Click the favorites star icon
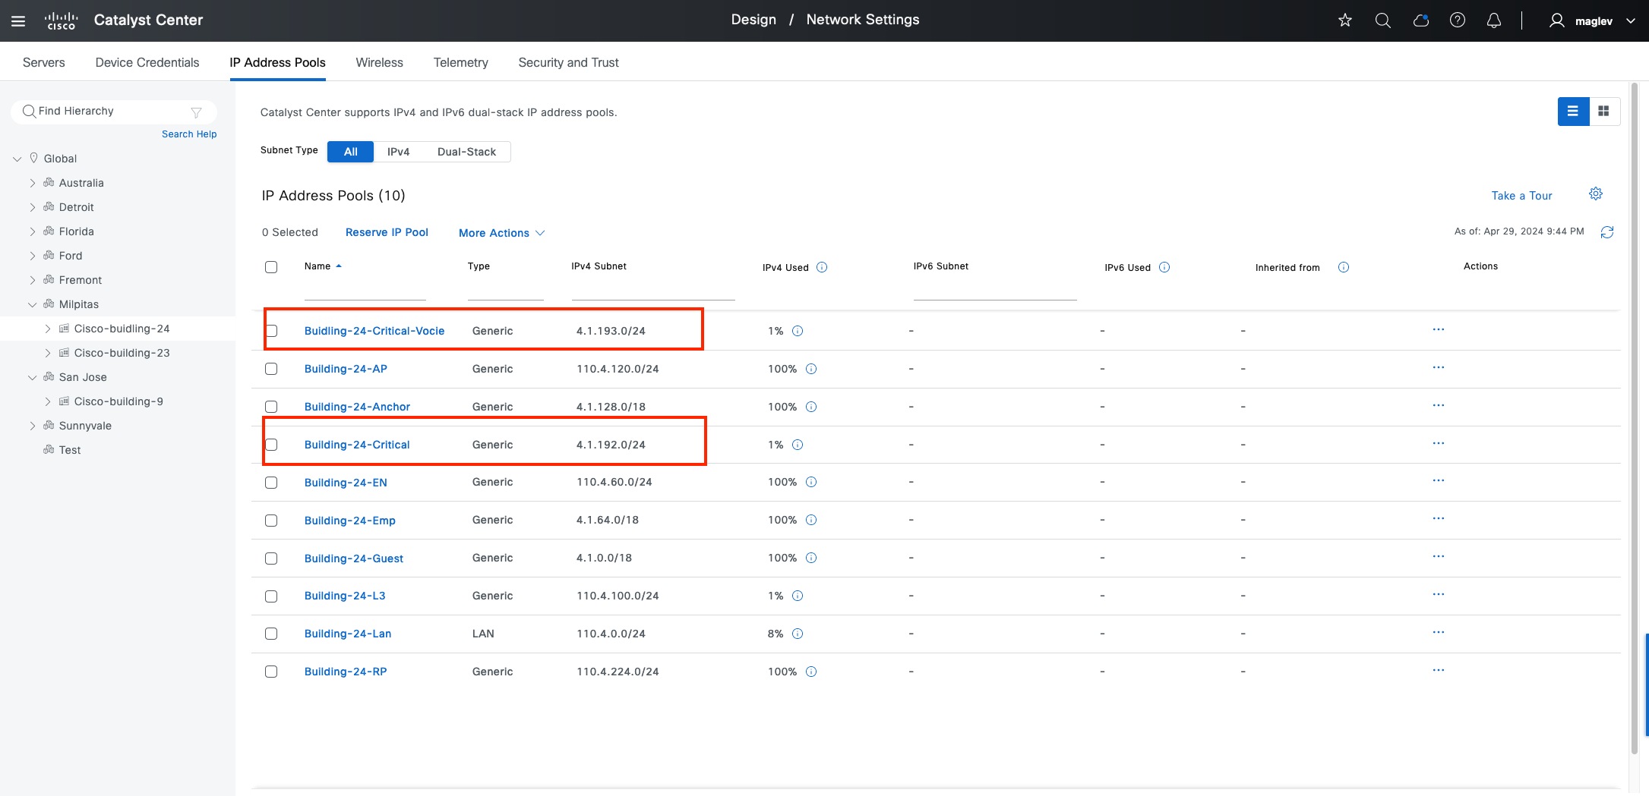 pos(1345,20)
